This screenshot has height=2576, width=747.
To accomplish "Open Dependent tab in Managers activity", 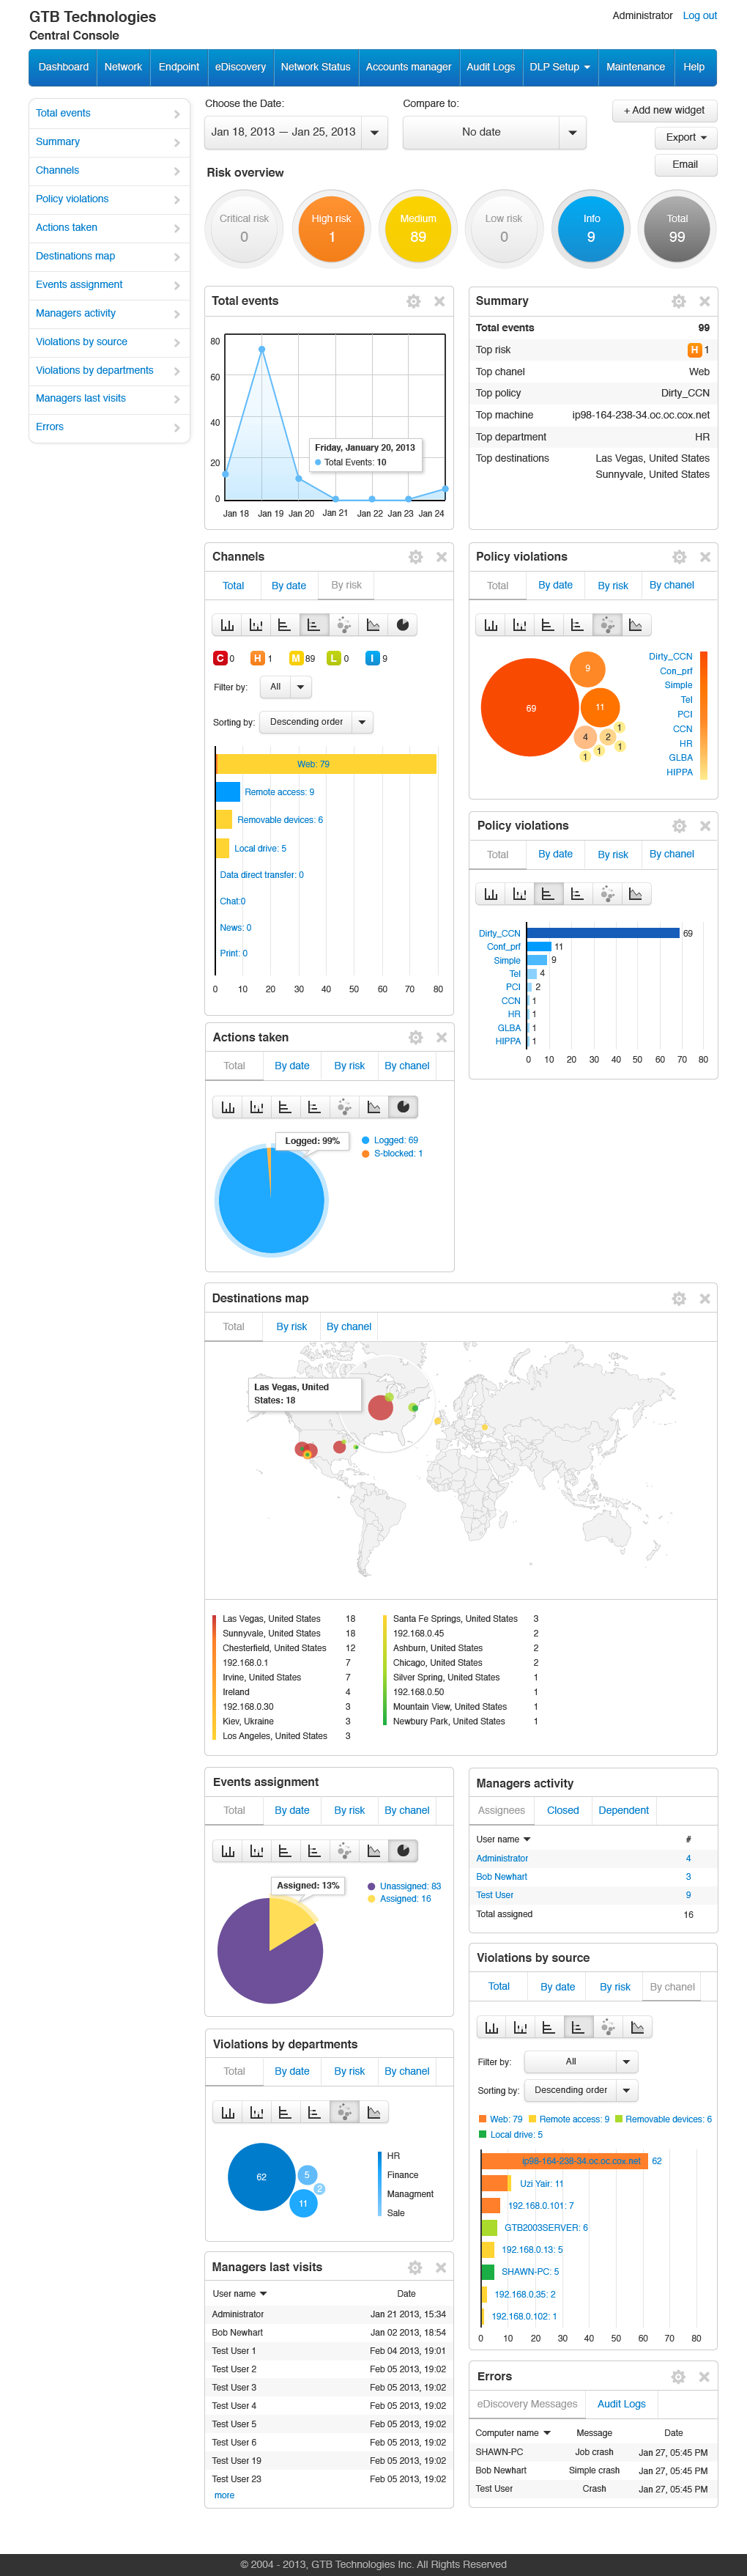I will [623, 1811].
